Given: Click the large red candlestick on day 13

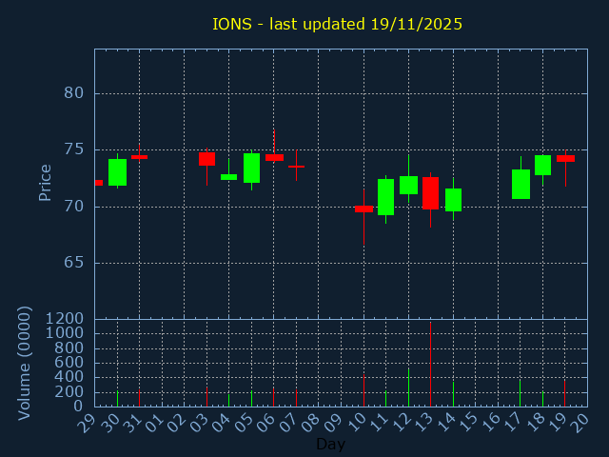Looking at the screenshot, I should coord(430,192).
